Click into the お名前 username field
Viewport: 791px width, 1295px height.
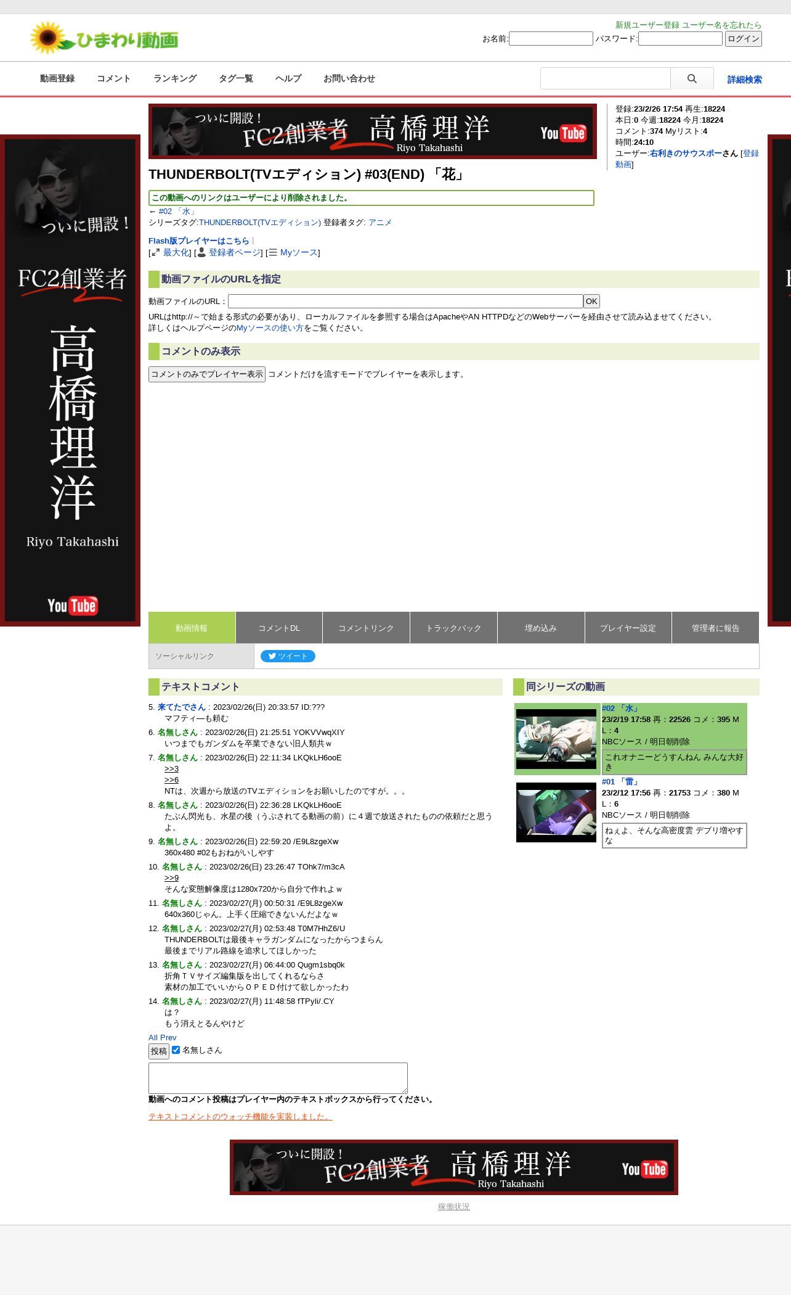click(551, 39)
